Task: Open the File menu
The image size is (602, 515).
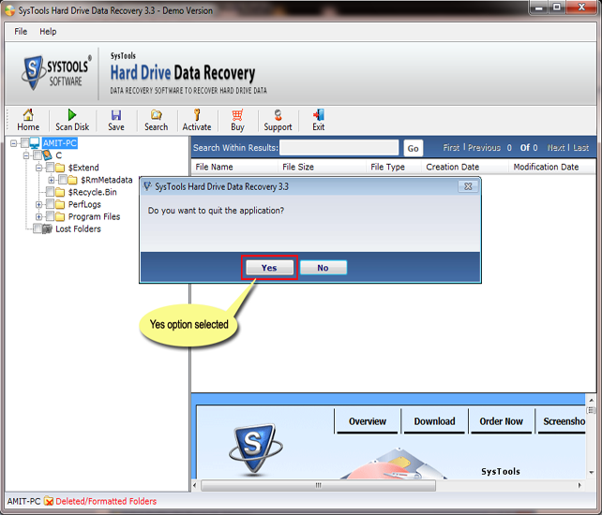Action: [21, 32]
